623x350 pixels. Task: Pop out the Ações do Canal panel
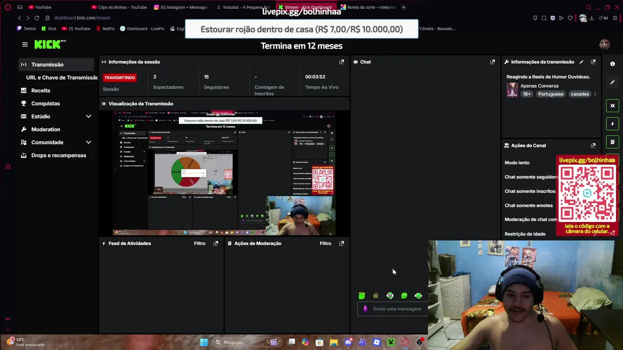593,145
